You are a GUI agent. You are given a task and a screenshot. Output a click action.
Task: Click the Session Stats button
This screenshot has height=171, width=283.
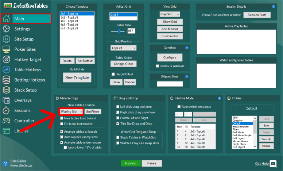pyautogui.click(x=257, y=15)
